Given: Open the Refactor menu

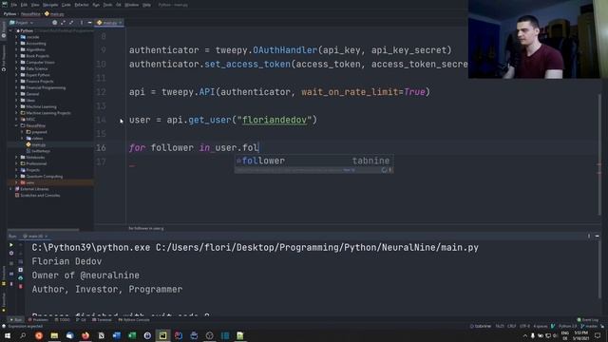Looking at the screenshot, I should [x=82, y=5].
